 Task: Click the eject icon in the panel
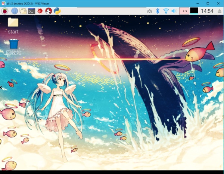[x=220, y=11]
